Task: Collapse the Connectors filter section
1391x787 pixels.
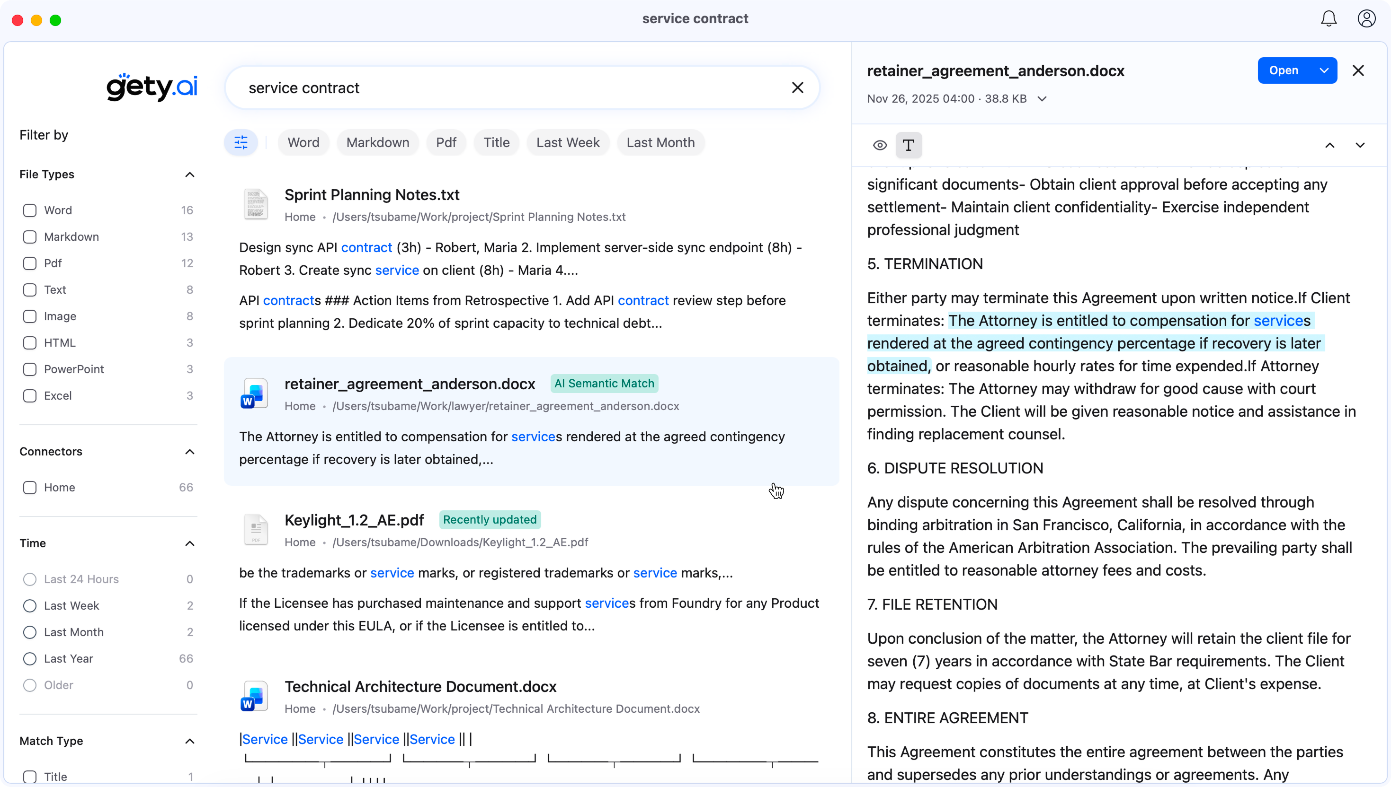Action: pyautogui.click(x=189, y=452)
